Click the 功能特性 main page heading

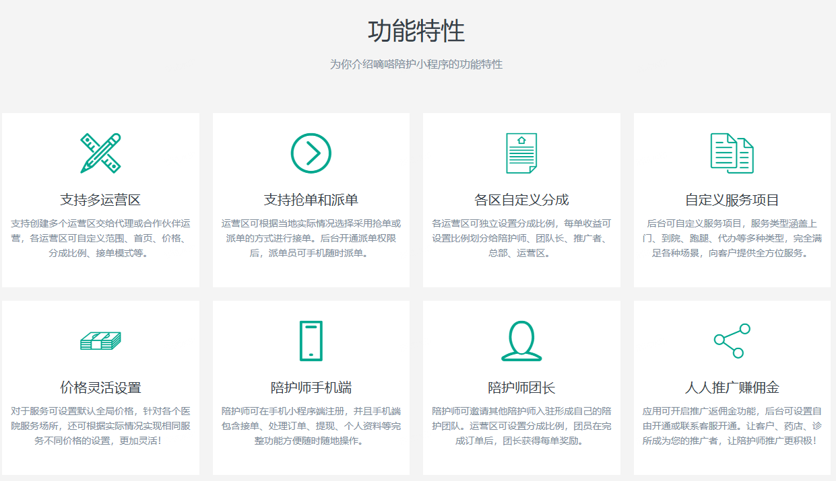point(416,32)
